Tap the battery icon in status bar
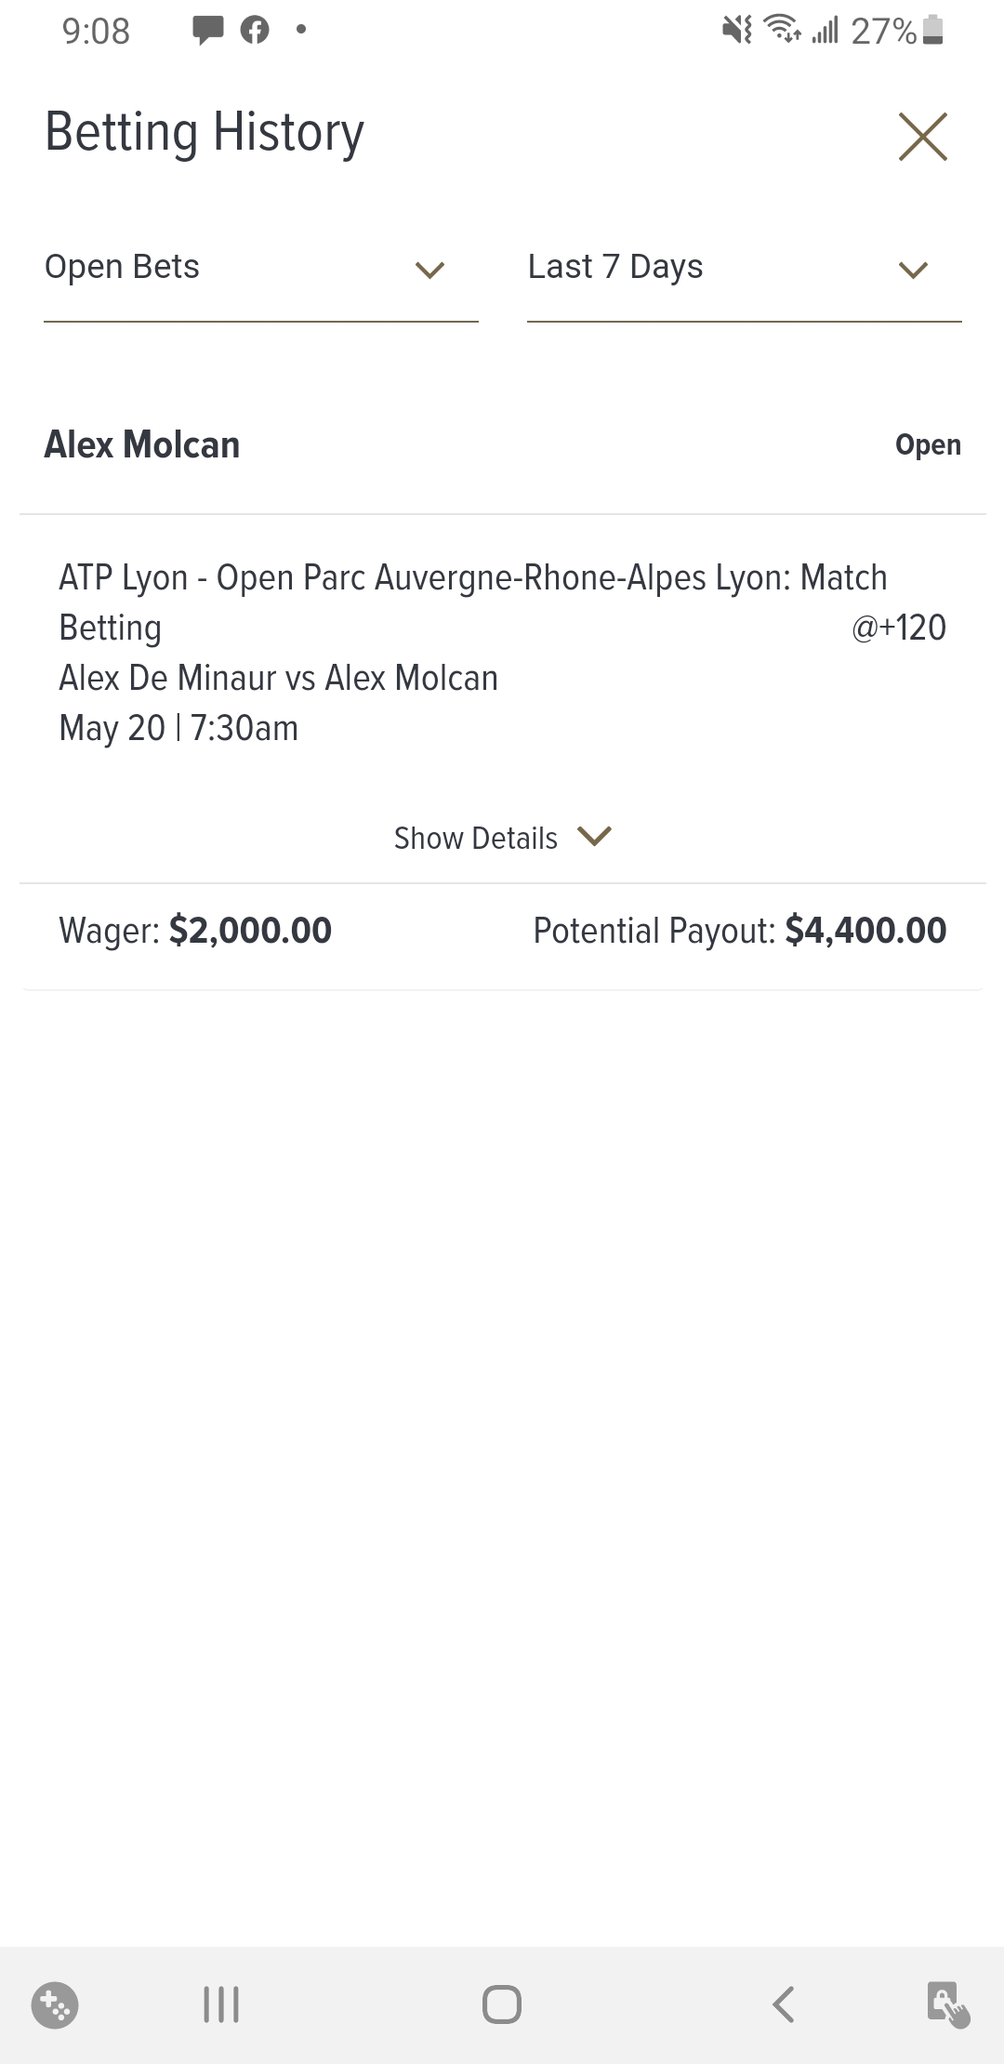This screenshot has height=2064, width=1004. [935, 31]
